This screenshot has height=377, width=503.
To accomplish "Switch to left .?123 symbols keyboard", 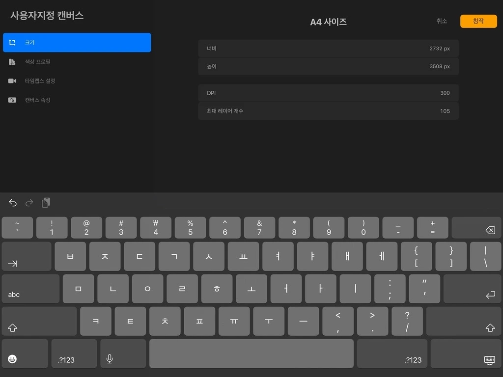I will tap(74, 353).
